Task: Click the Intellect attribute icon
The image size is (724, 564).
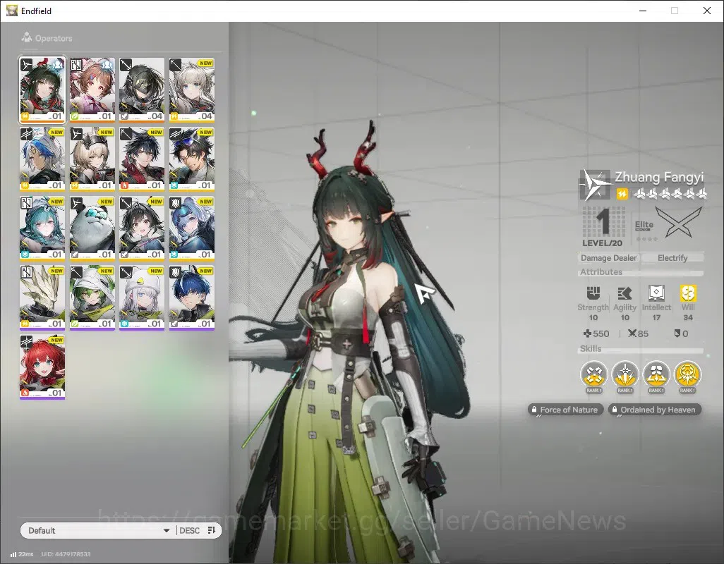Action: (656, 293)
